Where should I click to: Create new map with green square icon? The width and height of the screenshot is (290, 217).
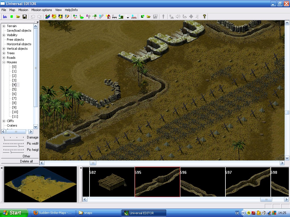coord(12,17)
